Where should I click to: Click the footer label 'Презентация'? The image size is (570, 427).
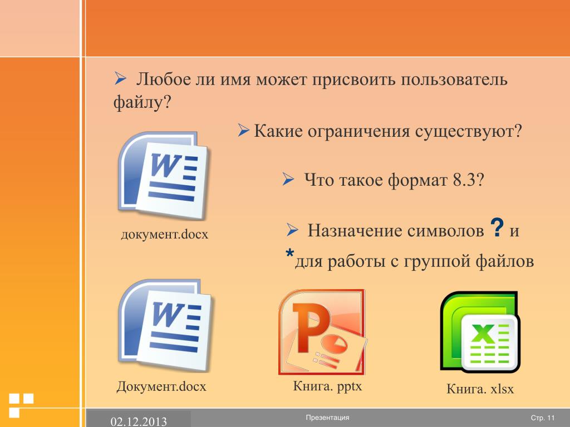327,418
